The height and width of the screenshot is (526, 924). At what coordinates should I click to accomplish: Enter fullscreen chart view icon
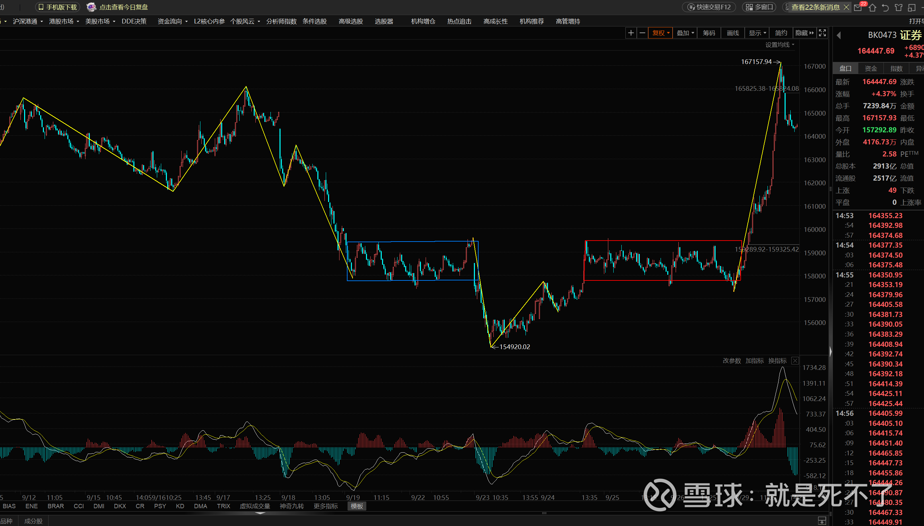(822, 33)
